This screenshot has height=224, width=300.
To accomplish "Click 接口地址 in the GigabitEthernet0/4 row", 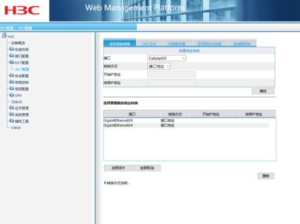I will pyautogui.click(x=167, y=125).
